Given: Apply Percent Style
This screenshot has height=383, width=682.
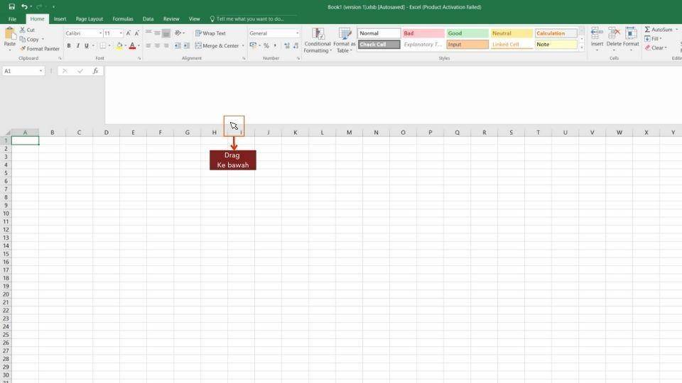Looking at the screenshot, I should (x=266, y=45).
